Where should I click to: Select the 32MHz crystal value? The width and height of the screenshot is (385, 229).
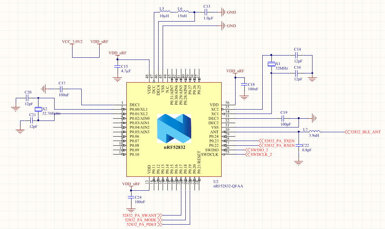[x=282, y=68]
